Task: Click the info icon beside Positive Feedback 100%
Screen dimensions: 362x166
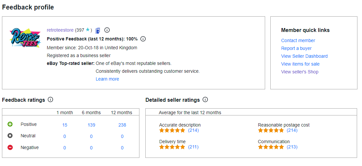Action: pyautogui.click(x=143, y=39)
